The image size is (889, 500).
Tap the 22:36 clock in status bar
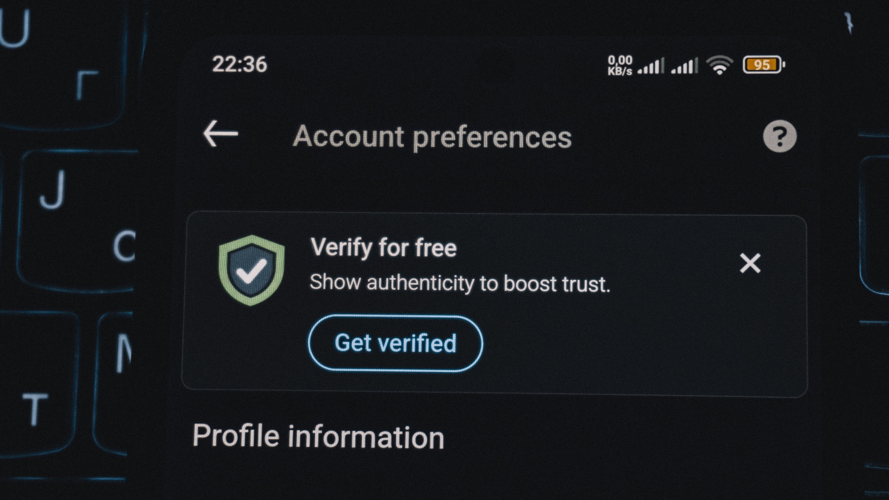(x=239, y=64)
